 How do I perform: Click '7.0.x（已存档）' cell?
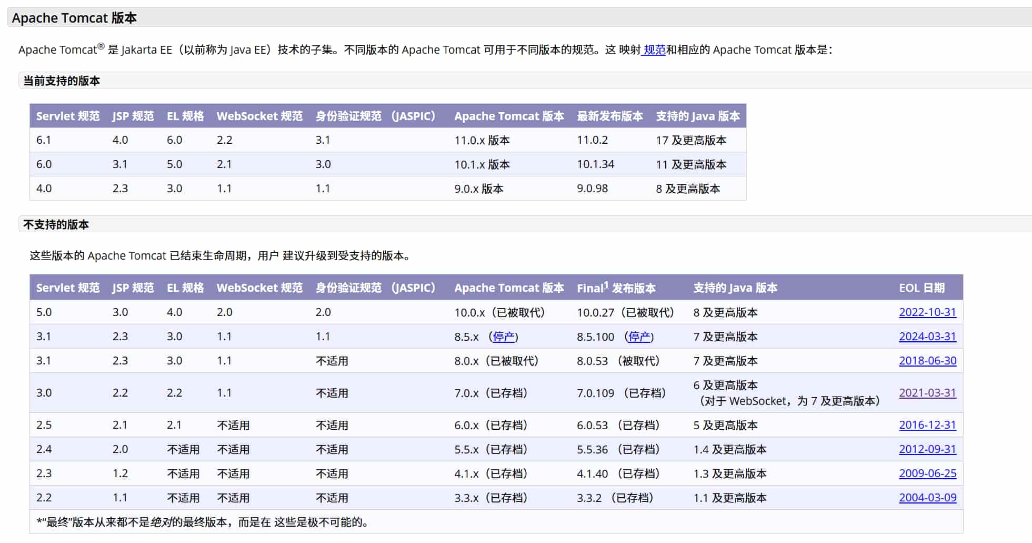tap(490, 393)
